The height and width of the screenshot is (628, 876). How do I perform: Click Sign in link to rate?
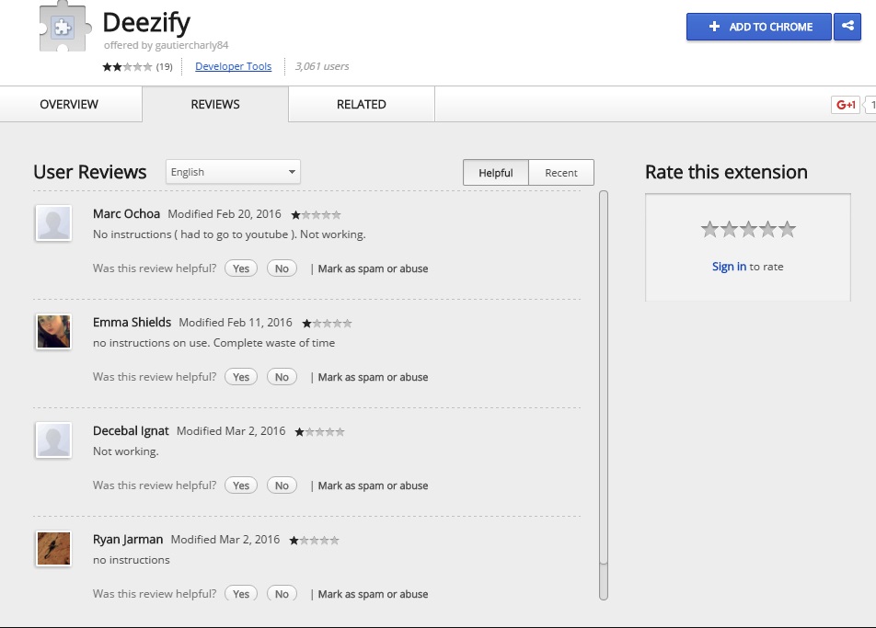pos(729,267)
